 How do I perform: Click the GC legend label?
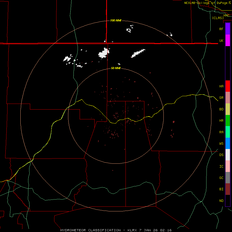pyautogui.click(x=221, y=178)
